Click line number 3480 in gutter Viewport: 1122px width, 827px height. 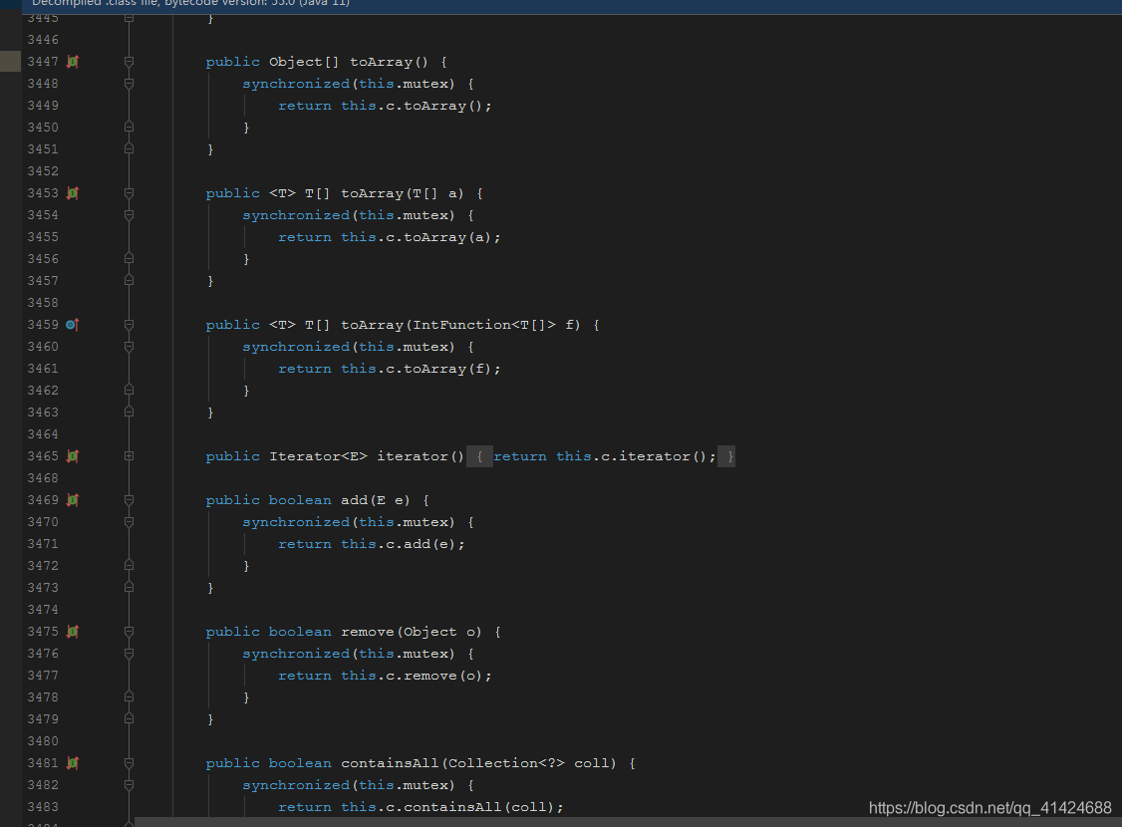(43, 741)
